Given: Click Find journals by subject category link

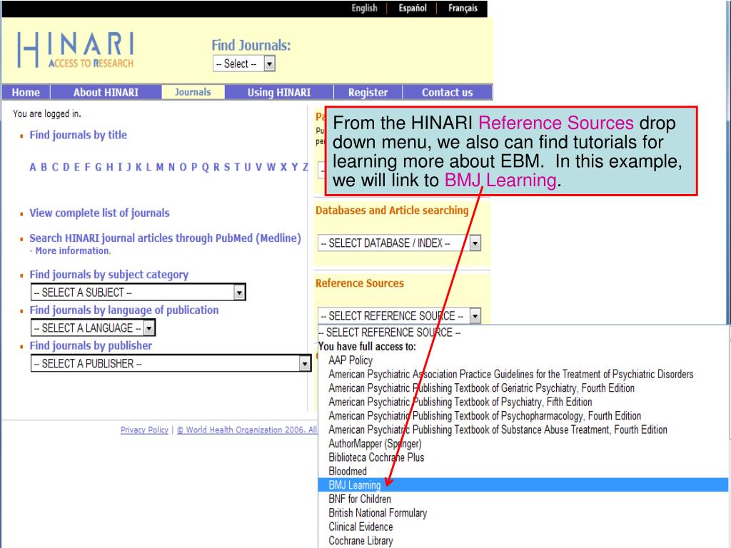Looking at the screenshot, I should [x=109, y=275].
